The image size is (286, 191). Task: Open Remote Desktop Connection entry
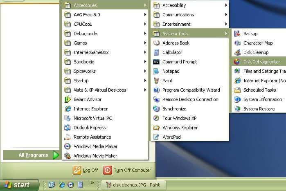coord(190,99)
